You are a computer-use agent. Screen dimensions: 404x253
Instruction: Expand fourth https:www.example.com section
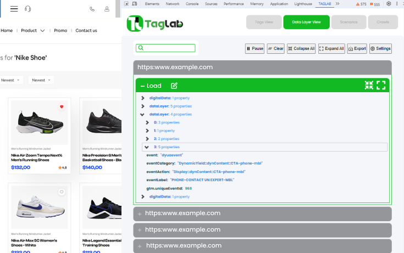point(262,246)
